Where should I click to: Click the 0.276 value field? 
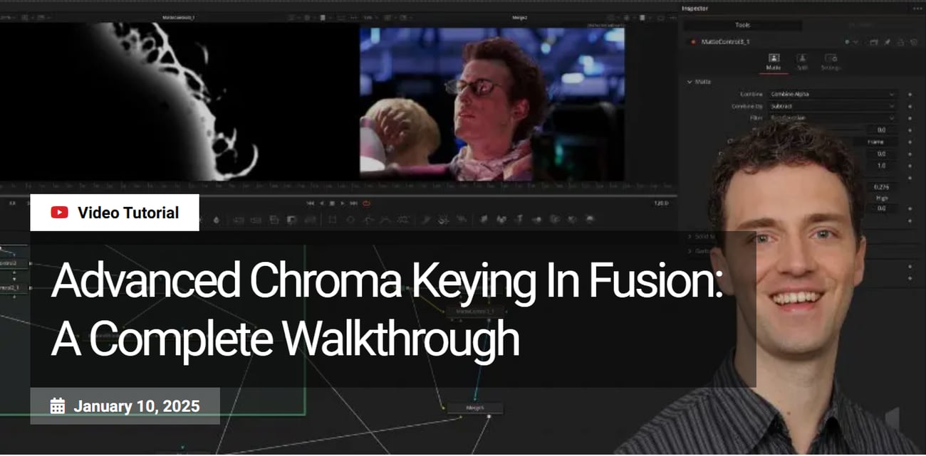[x=881, y=187]
